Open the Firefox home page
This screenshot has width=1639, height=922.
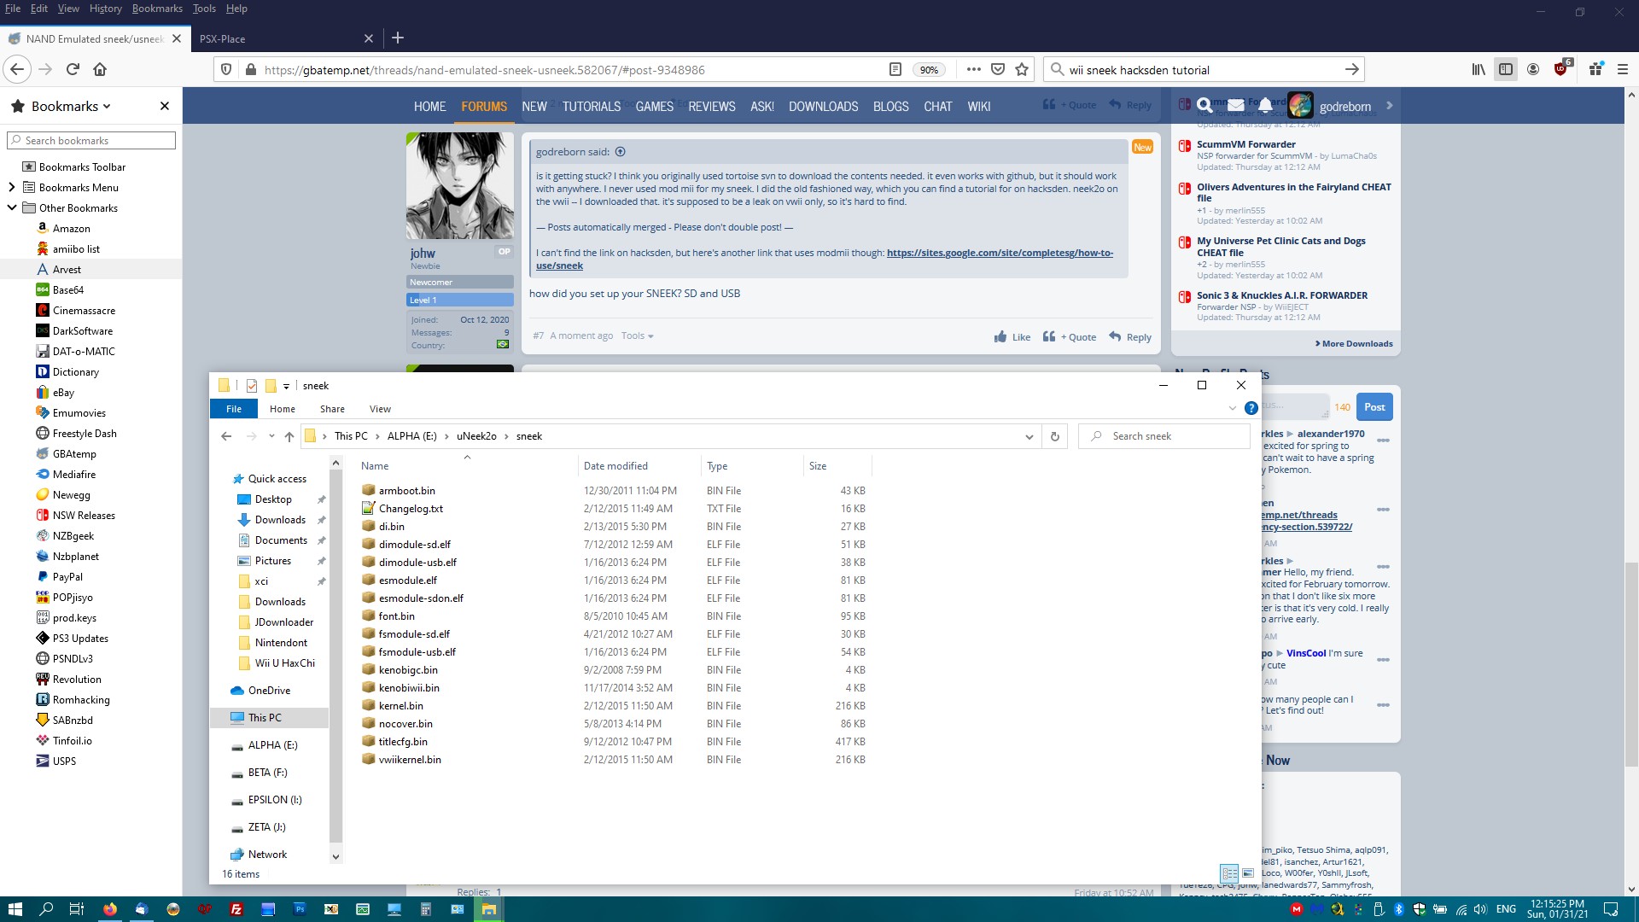pyautogui.click(x=100, y=70)
